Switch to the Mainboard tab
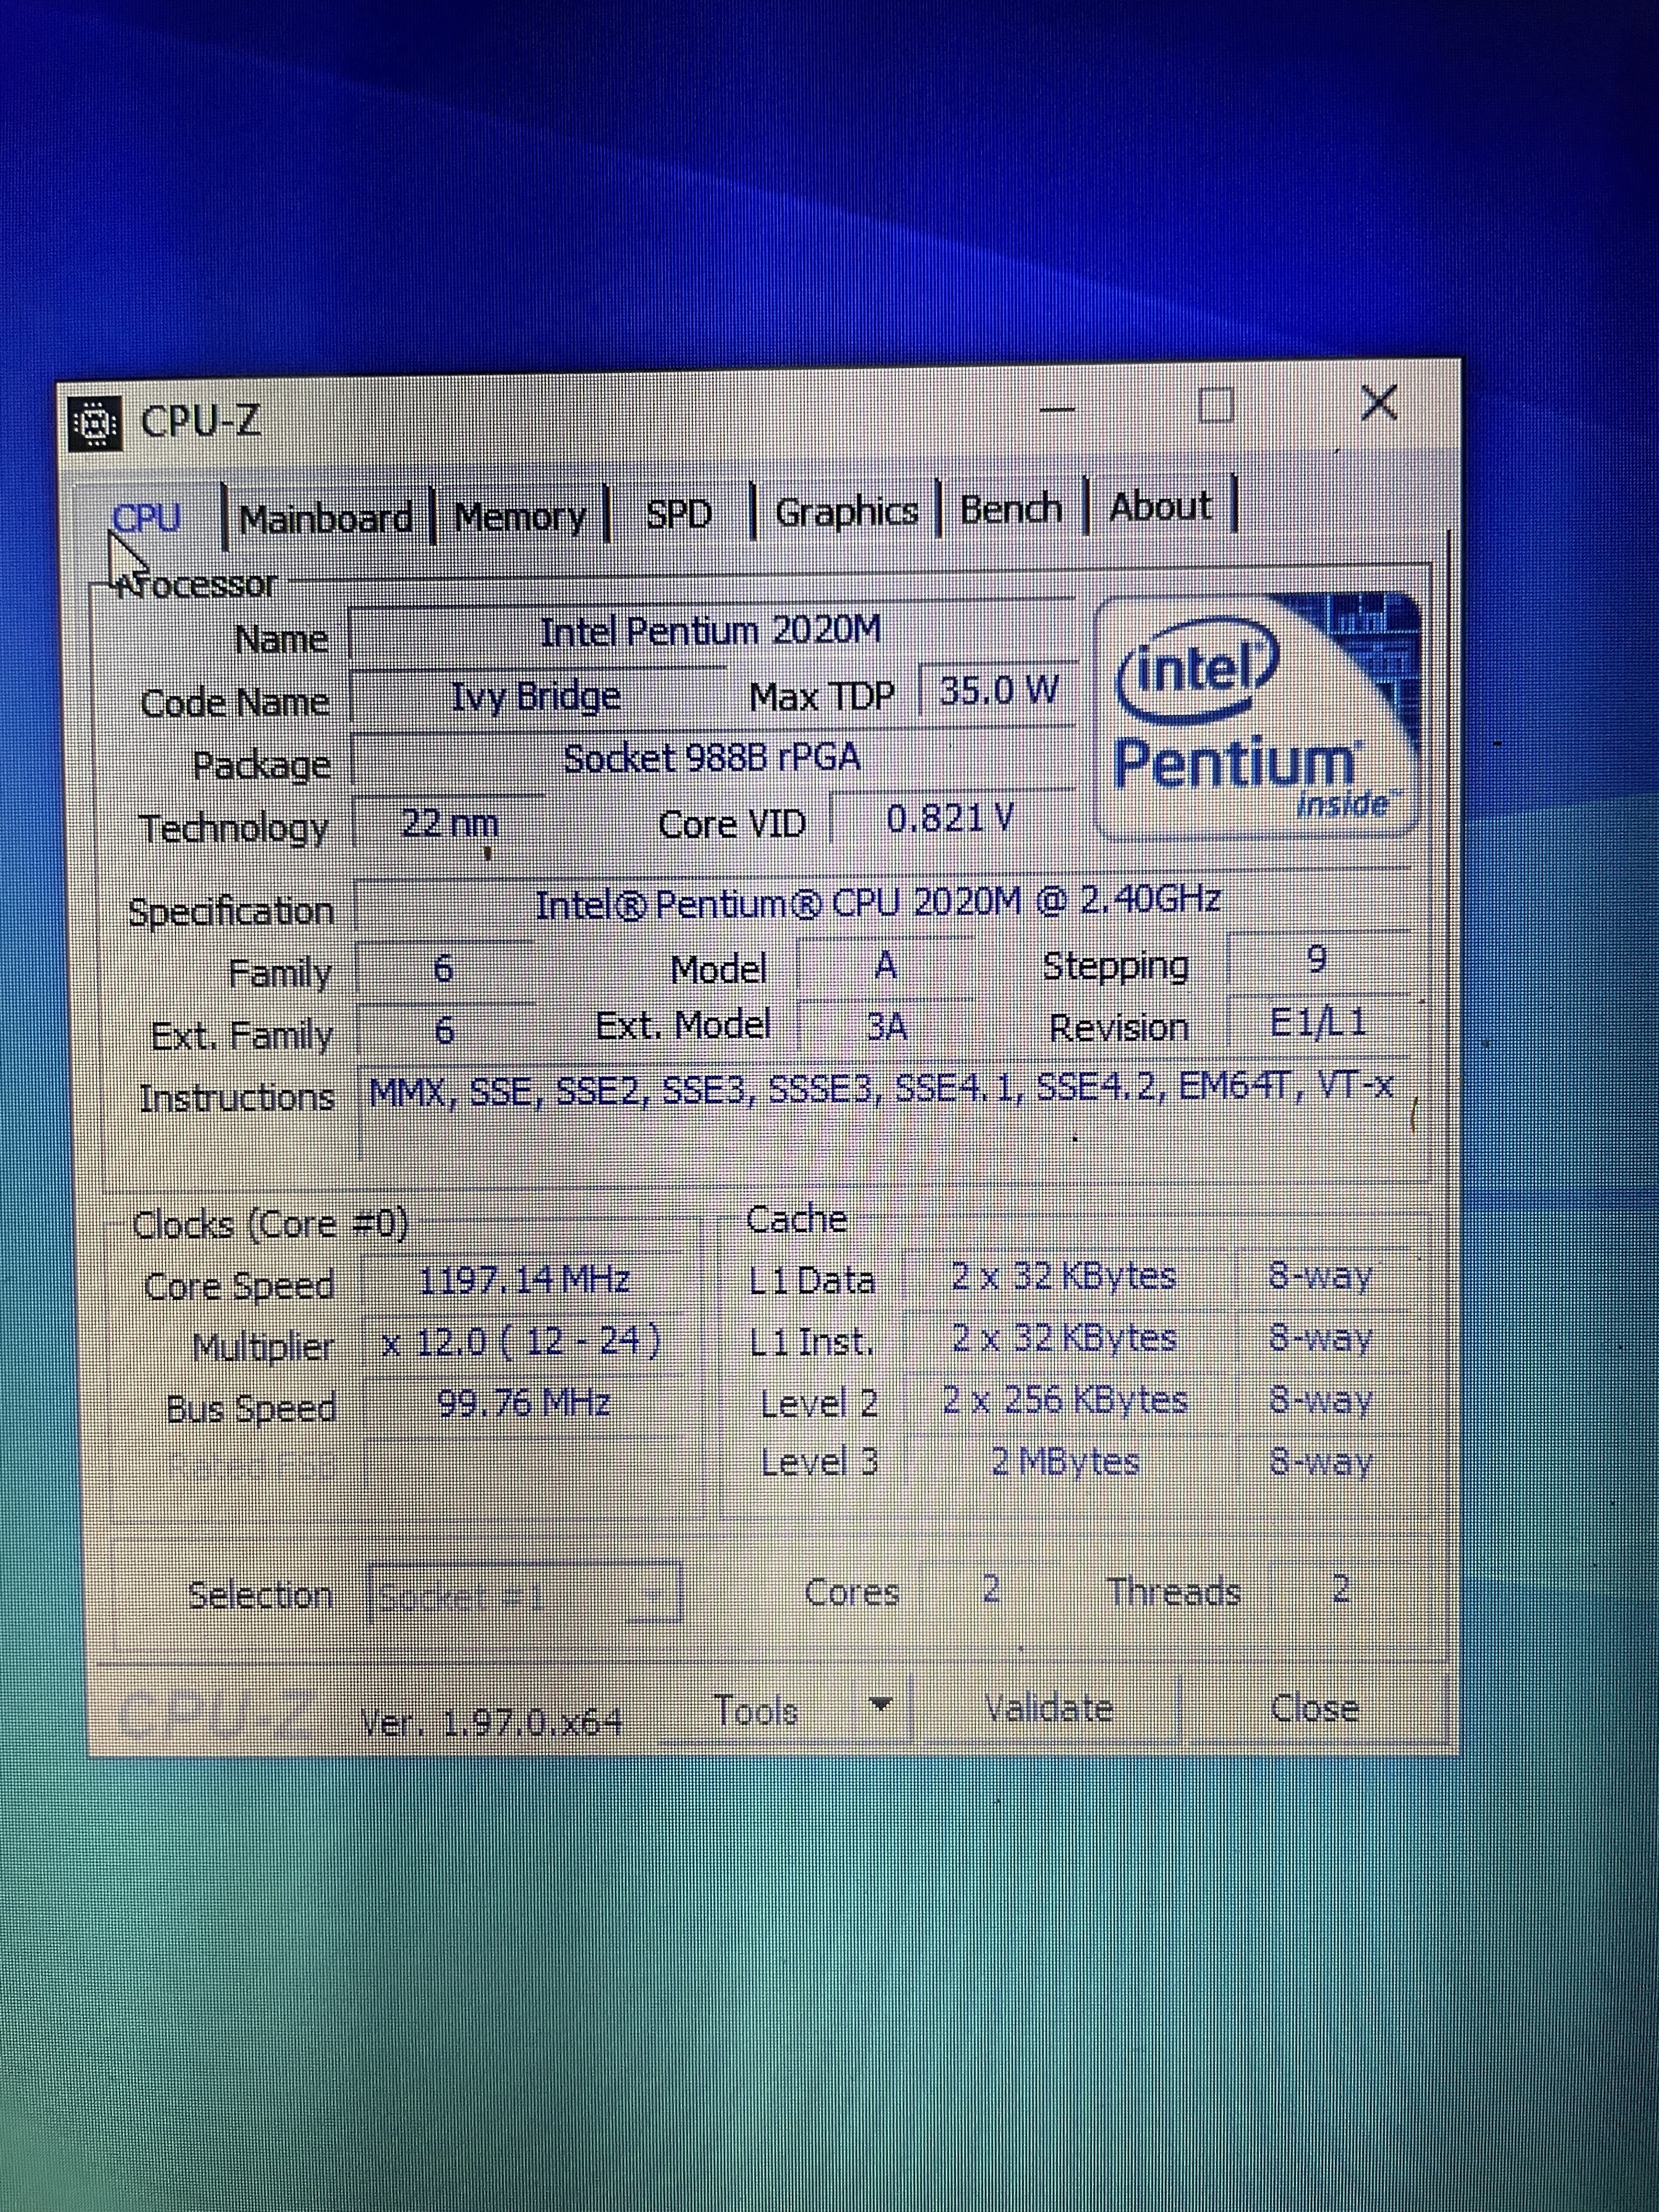This screenshot has width=1659, height=2212. tap(325, 518)
